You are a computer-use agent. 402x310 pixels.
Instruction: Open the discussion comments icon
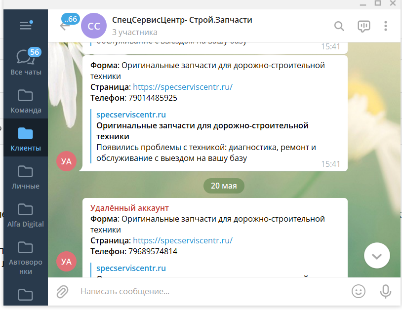[x=364, y=26]
